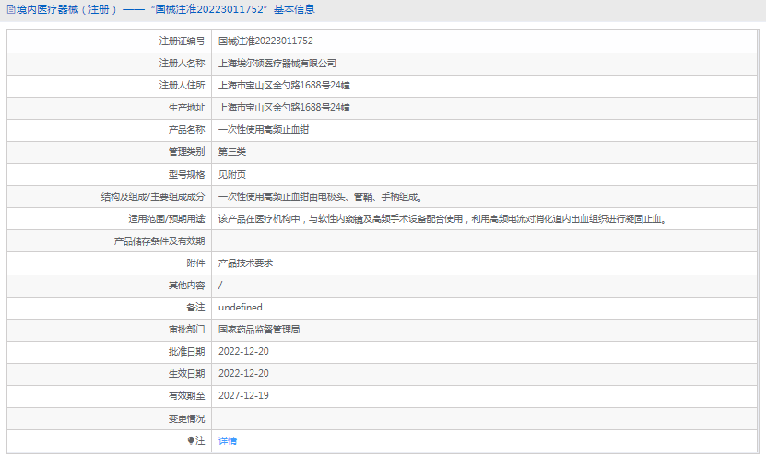The width and height of the screenshot is (766, 456).
Task: Click the 管理类别 label
Action: pos(186,152)
